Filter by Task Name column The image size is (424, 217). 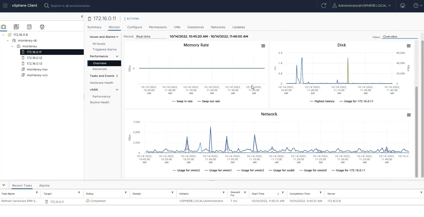click(37, 193)
